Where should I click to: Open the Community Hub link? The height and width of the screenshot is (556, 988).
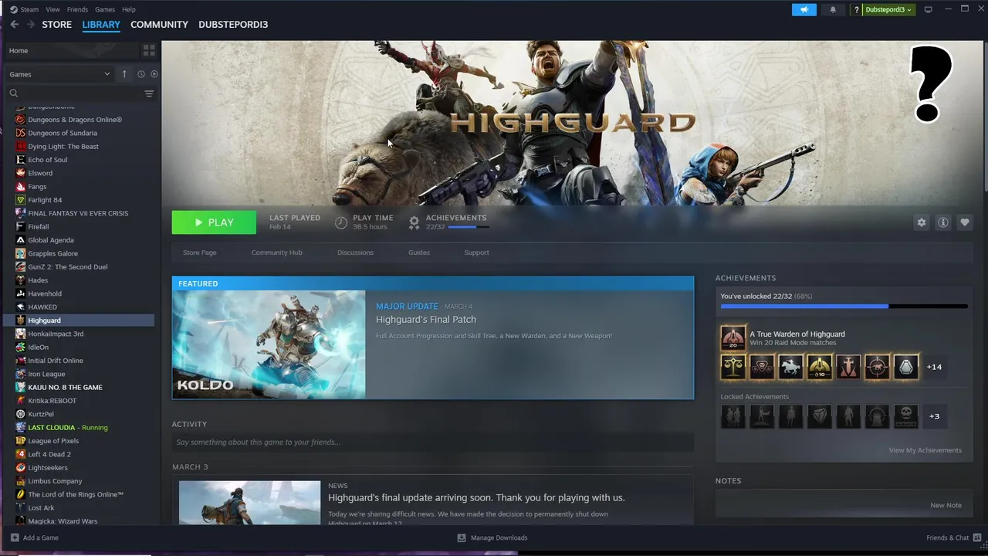[276, 253]
